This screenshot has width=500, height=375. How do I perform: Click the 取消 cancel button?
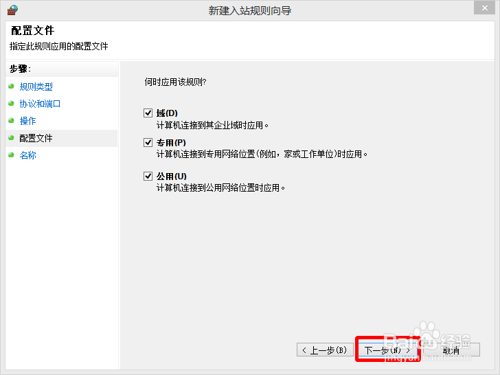[x=451, y=350]
